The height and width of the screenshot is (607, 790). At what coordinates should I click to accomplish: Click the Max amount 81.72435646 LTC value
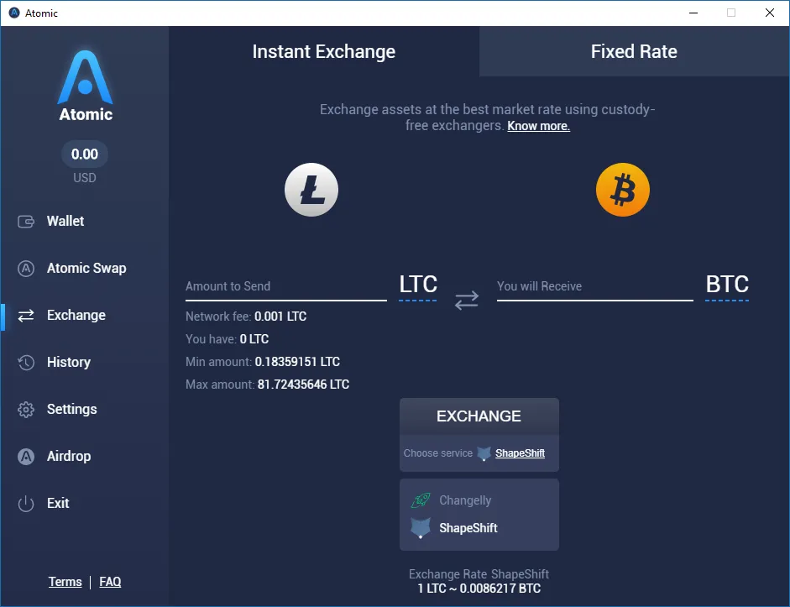click(303, 385)
